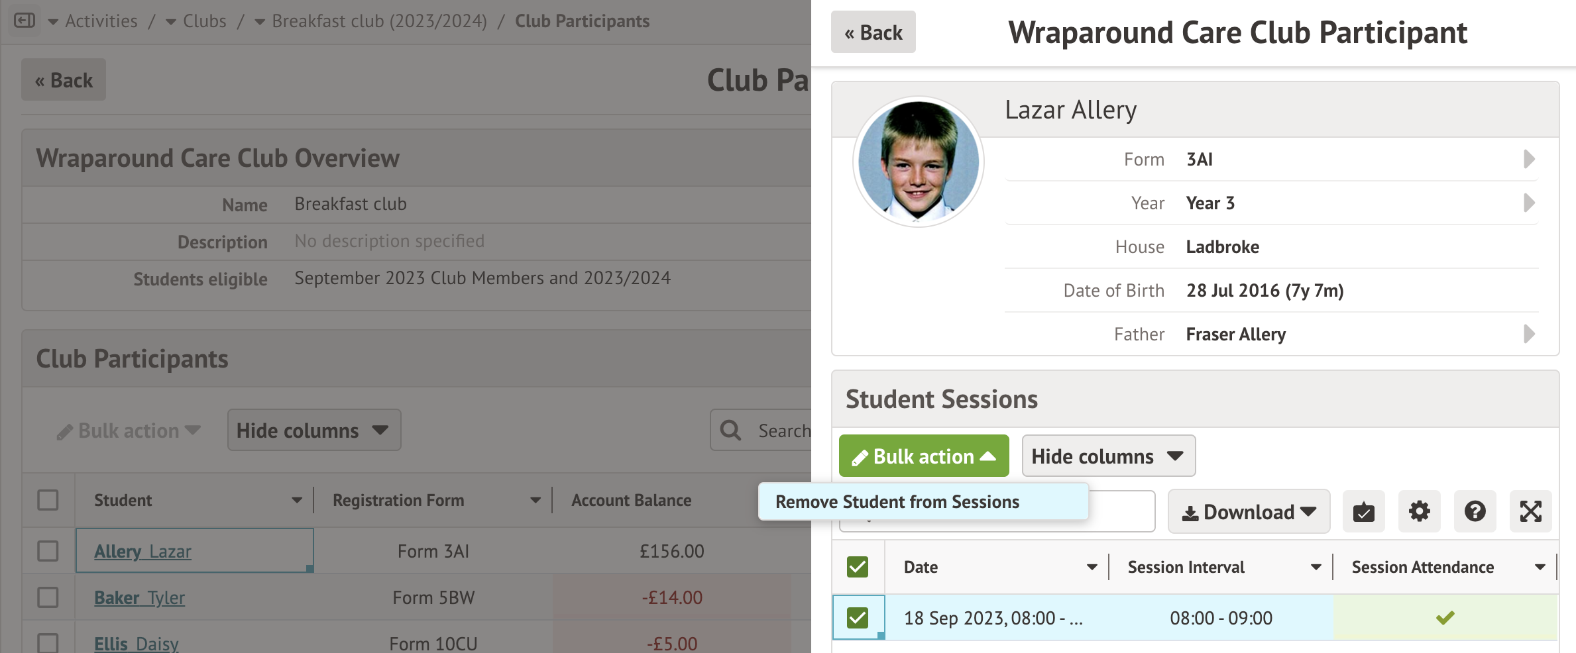Viewport: 1576px width, 653px height.
Task: Open the settings gear icon
Action: pos(1419,511)
